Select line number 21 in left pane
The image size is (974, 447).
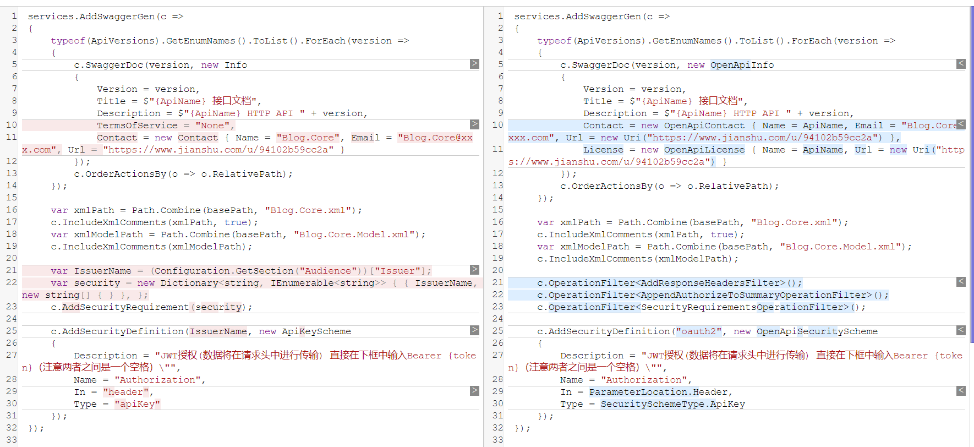pos(12,270)
